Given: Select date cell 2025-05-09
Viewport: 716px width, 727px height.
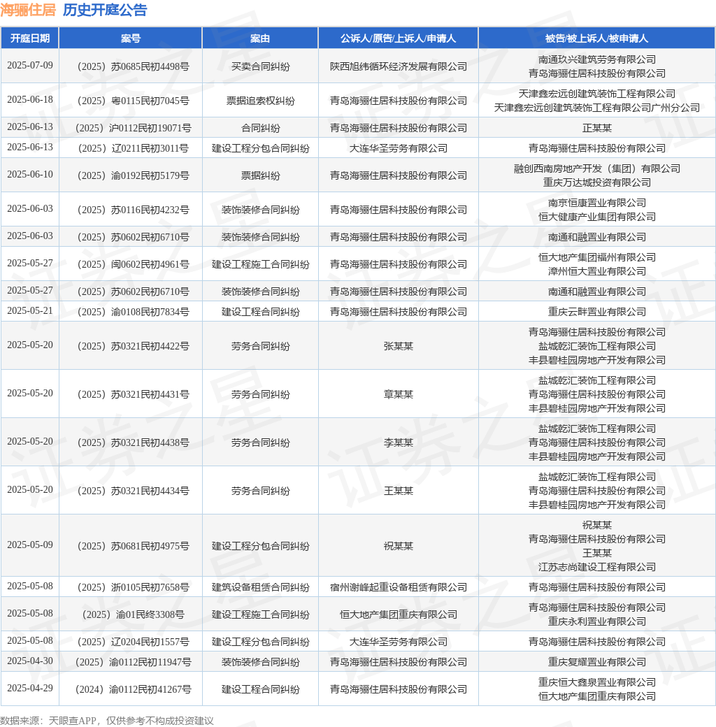Looking at the screenshot, I should click(29, 545).
